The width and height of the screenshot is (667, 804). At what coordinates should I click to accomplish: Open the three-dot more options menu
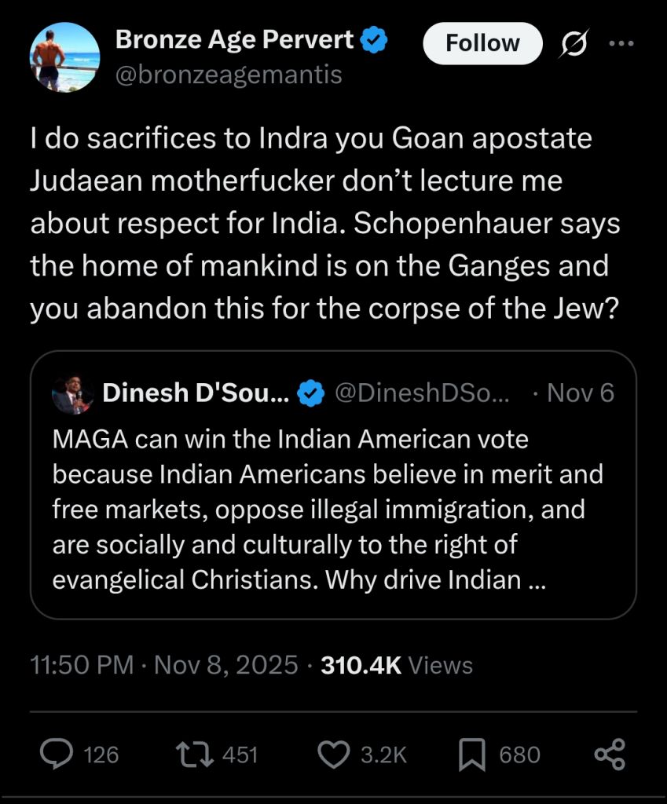coord(621,44)
